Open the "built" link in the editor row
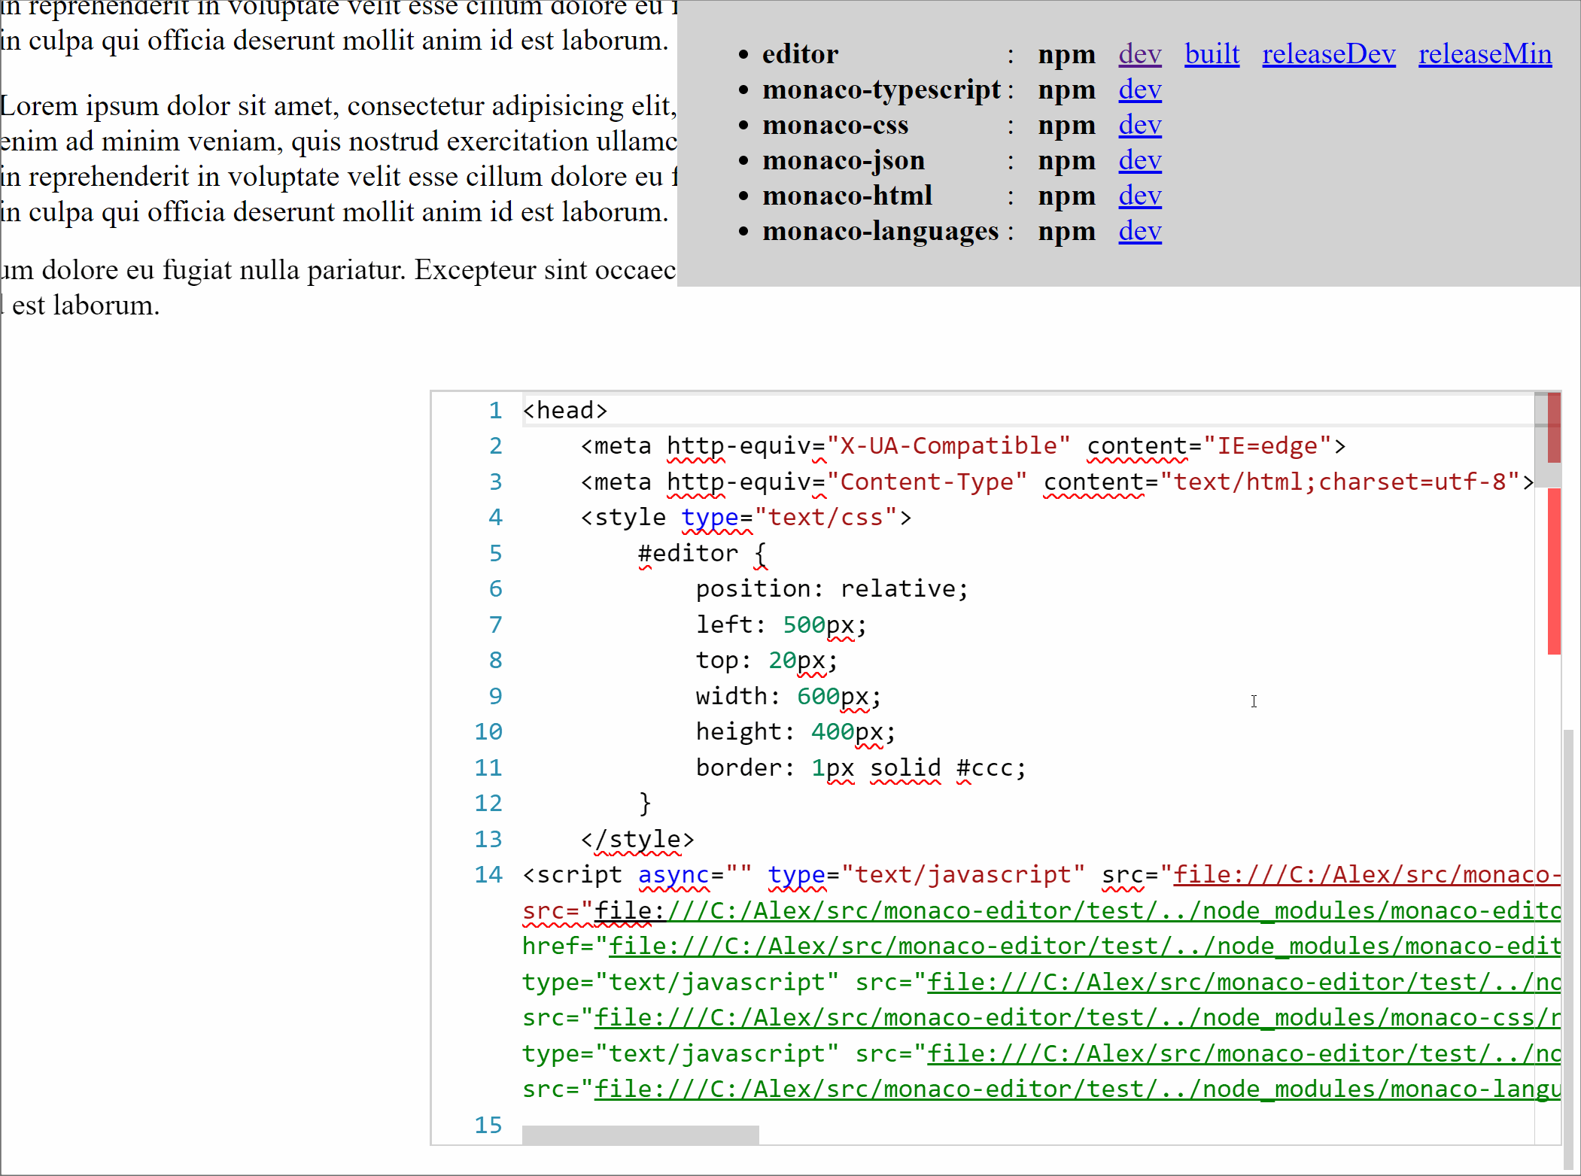The height and width of the screenshot is (1176, 1581). pos(1211,54)
